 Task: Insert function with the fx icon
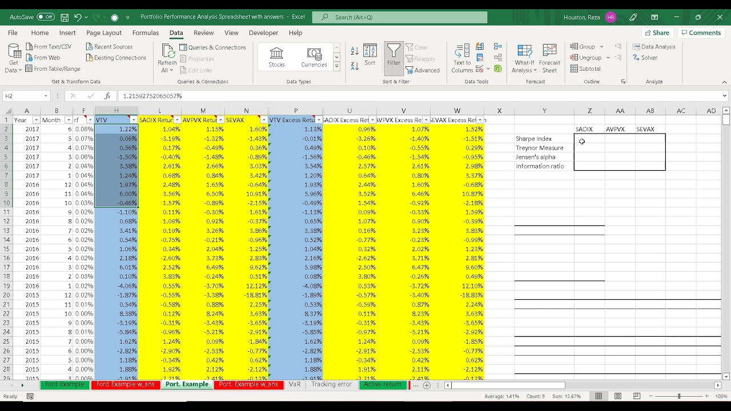tap(107, 96)
